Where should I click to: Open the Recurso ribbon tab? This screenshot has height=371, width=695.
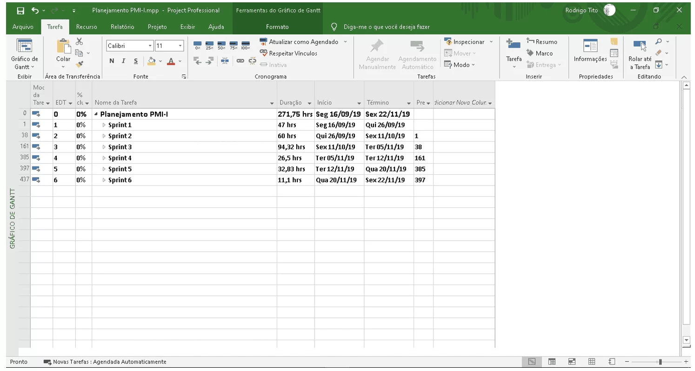[87, 27]
